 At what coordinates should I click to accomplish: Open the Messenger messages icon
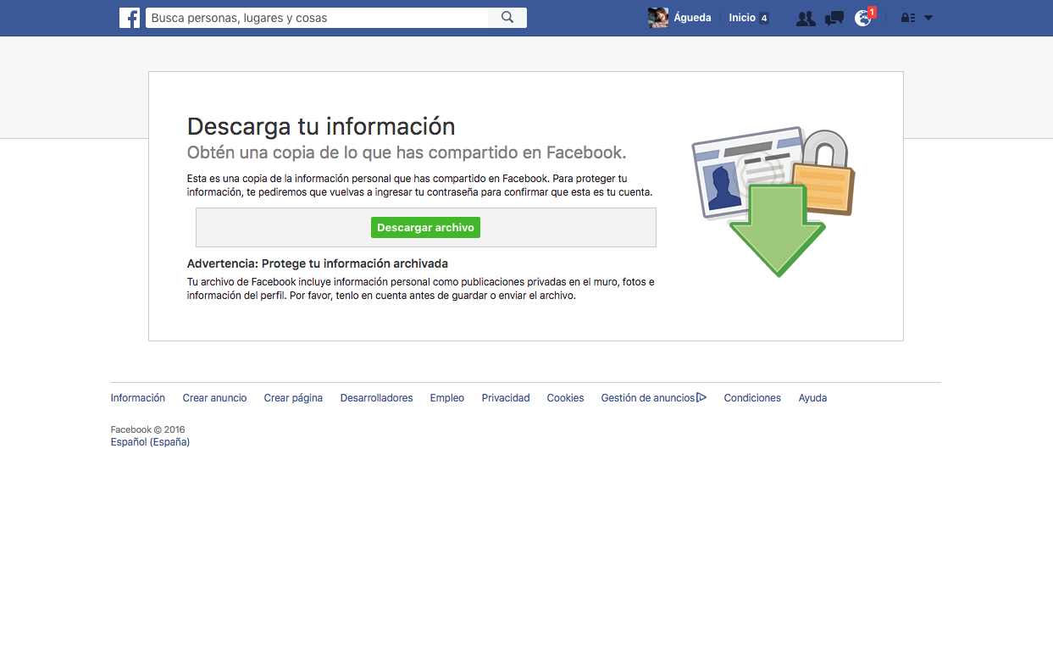[x=834, y=17]
